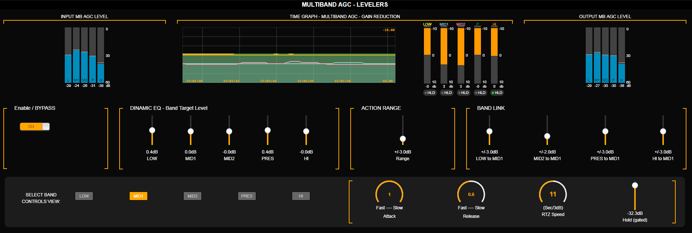This screenshot has width=692, height=233.
Task: Click the HI to MID1 band link slider
Action: (x=663, y=131)
